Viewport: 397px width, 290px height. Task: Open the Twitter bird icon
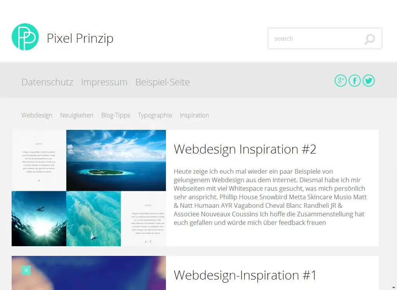coord(368,81)
